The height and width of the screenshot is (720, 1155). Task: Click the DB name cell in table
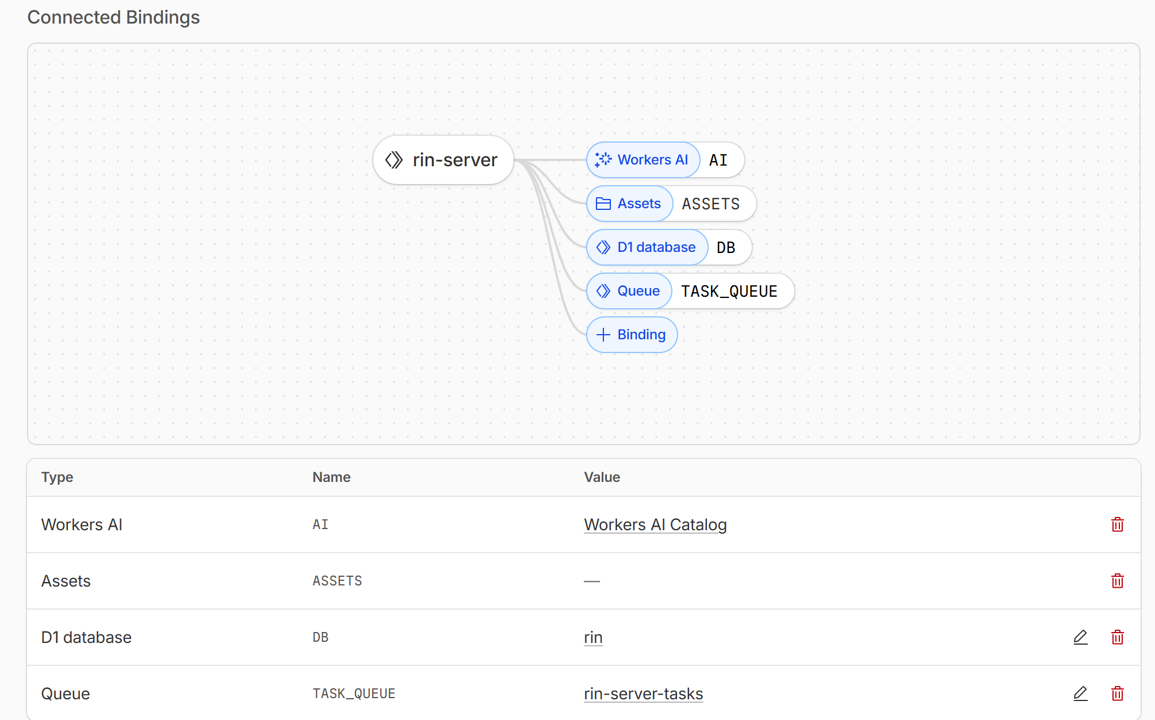click(x=320, y=637)
